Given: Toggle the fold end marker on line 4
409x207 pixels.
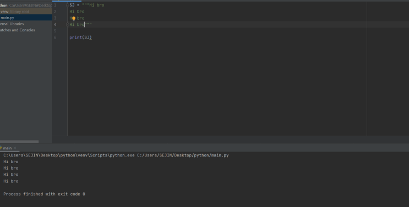Looking at the screenshot, I should (x=67, y=25).
